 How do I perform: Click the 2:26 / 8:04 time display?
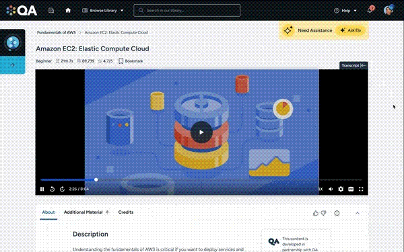pos(79,189)
